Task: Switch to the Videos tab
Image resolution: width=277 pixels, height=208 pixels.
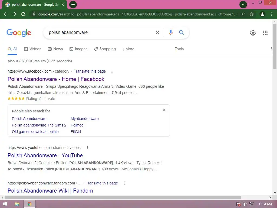Action: click(x=32, y=49)
